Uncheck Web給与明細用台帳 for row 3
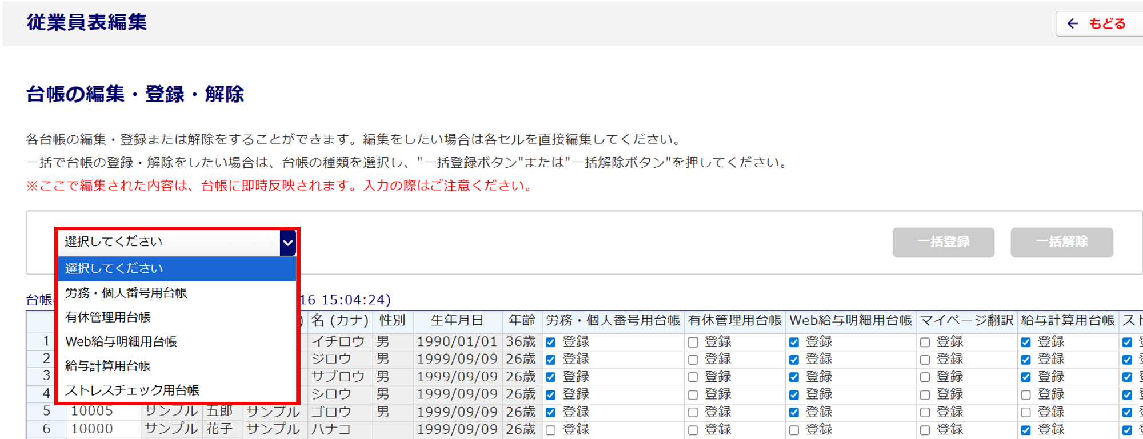1143x439 pixels. pyautogui.click(x=794, y=377)
